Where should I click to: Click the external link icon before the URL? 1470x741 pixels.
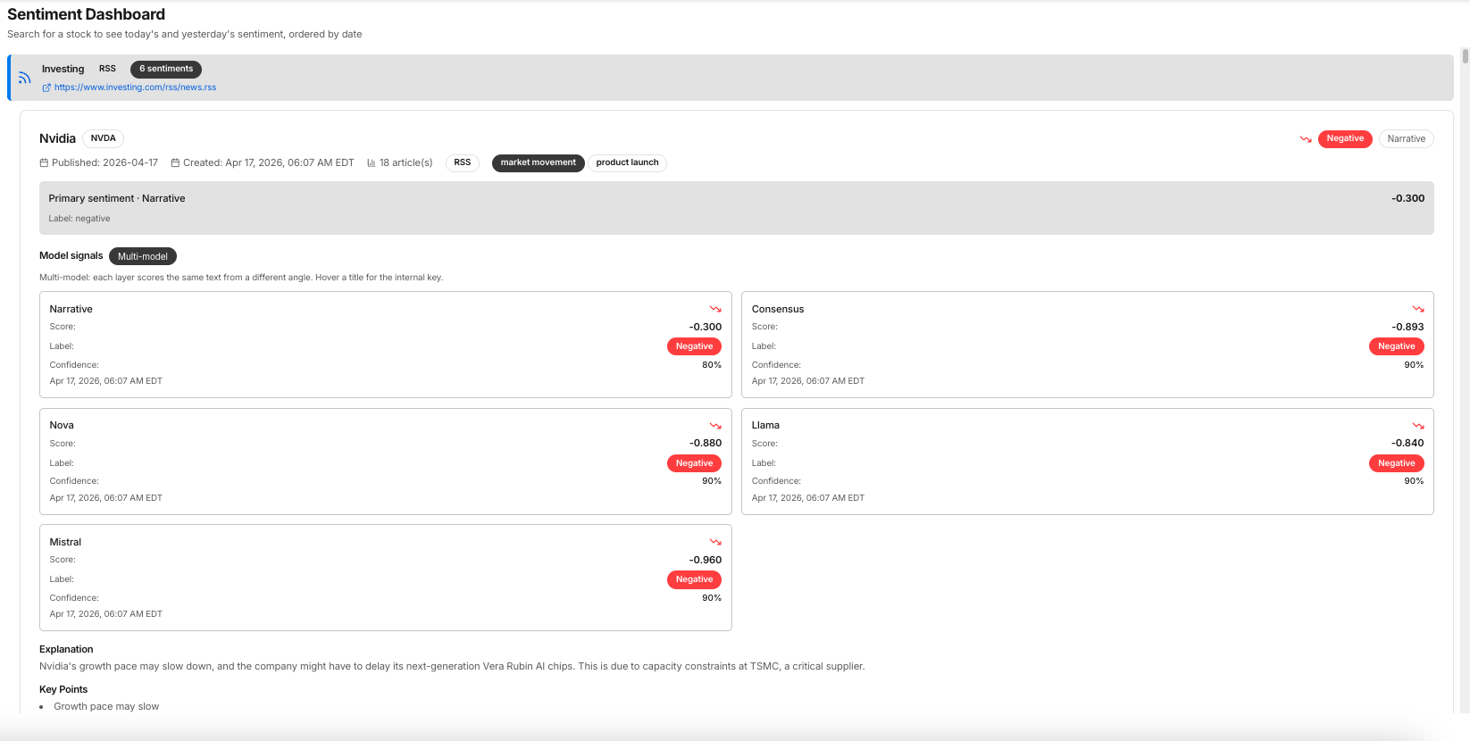point(46,87)
